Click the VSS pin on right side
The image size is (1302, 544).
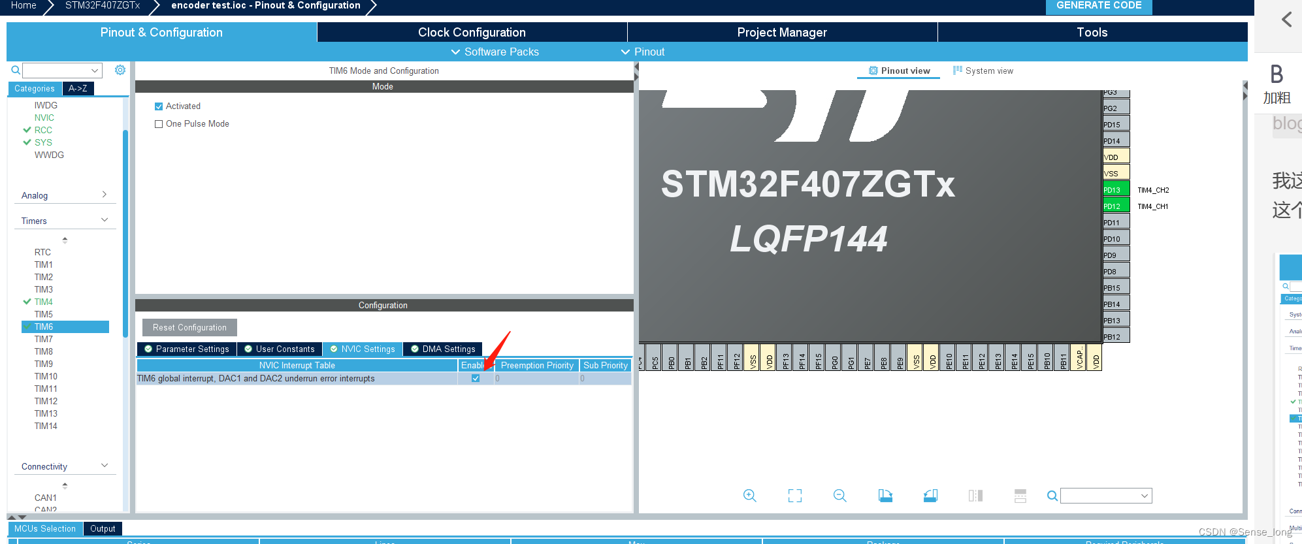click(x=1116, y=173)
